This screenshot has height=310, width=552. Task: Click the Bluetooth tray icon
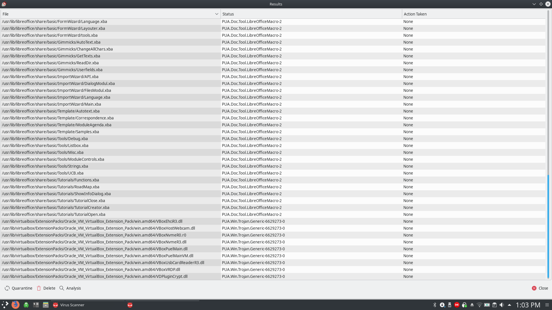pyautogui.click(x=435, y=305)
